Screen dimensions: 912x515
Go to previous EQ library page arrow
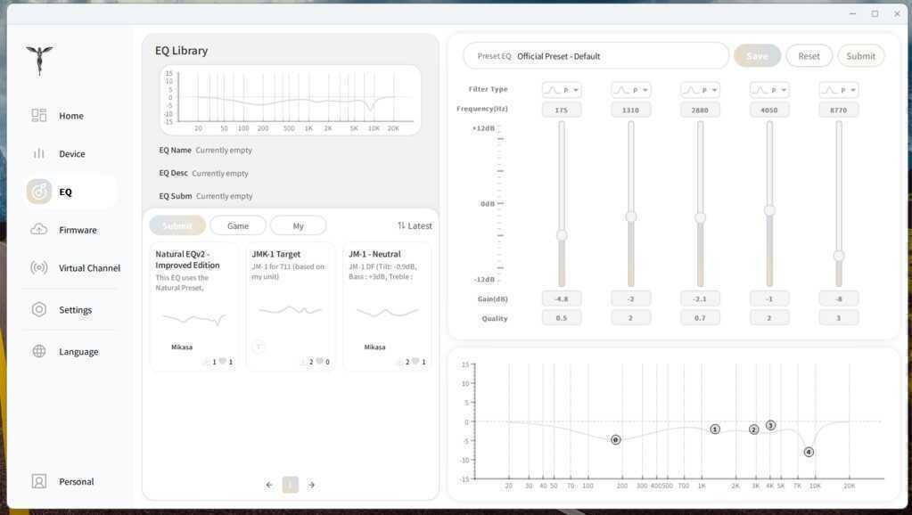point(269,485)
